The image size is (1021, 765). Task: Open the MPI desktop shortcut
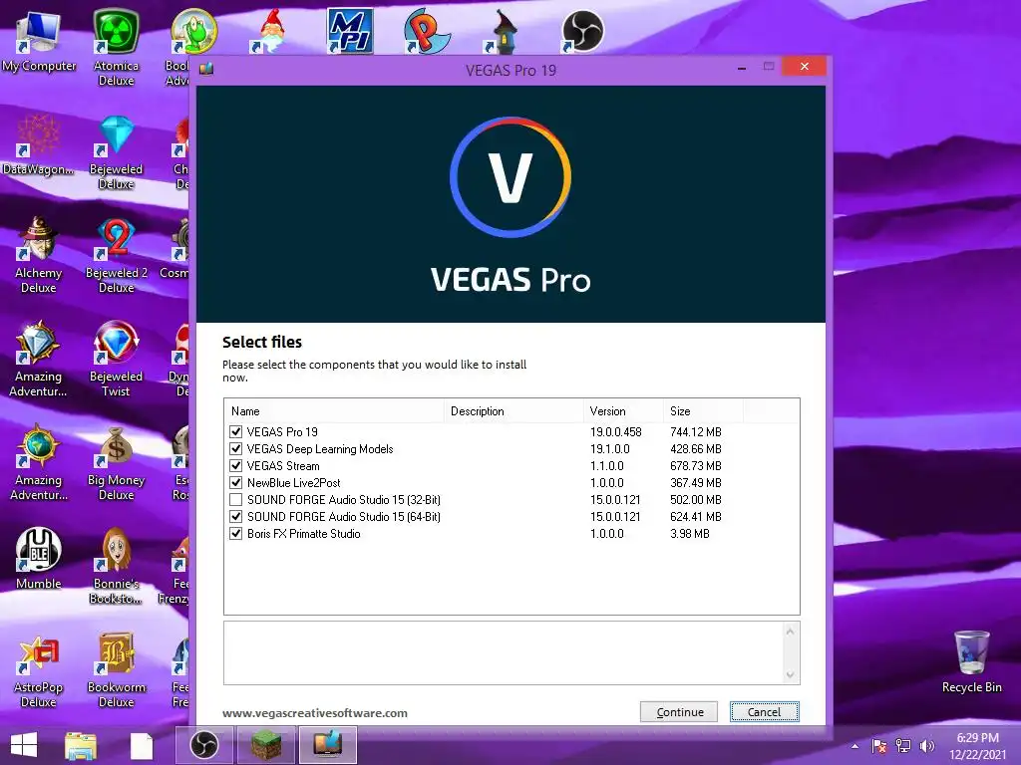350,31
